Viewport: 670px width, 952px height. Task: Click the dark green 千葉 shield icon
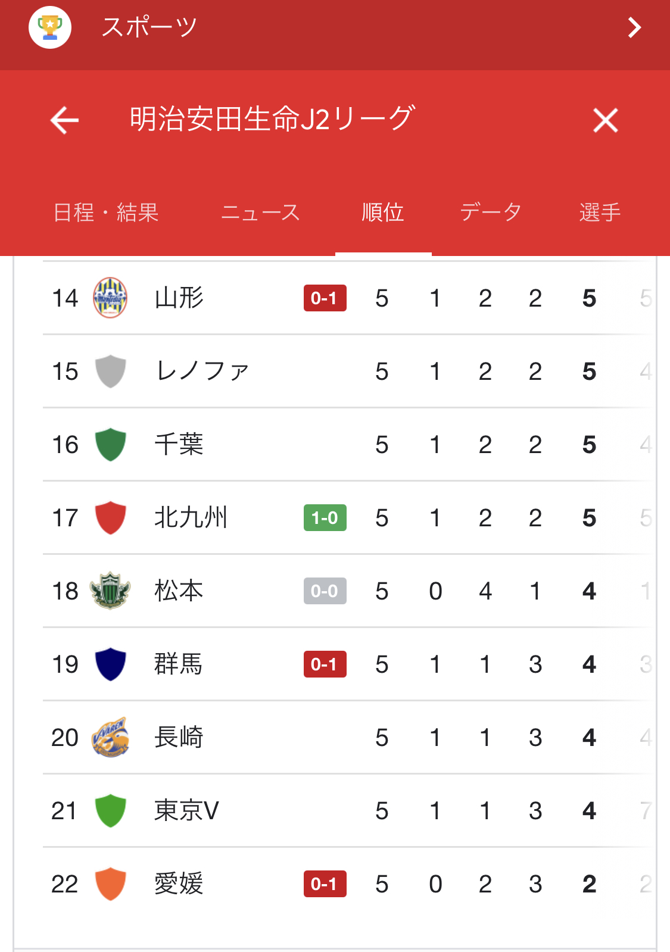click(x=110, y=444)
